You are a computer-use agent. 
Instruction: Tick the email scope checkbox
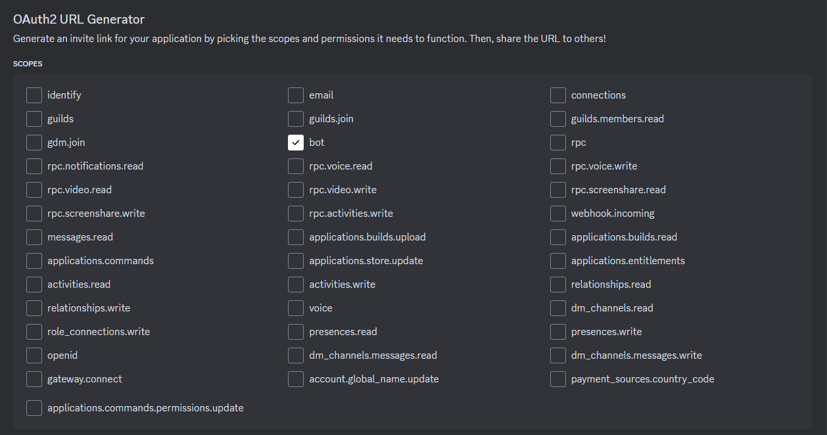click(296, 95)
